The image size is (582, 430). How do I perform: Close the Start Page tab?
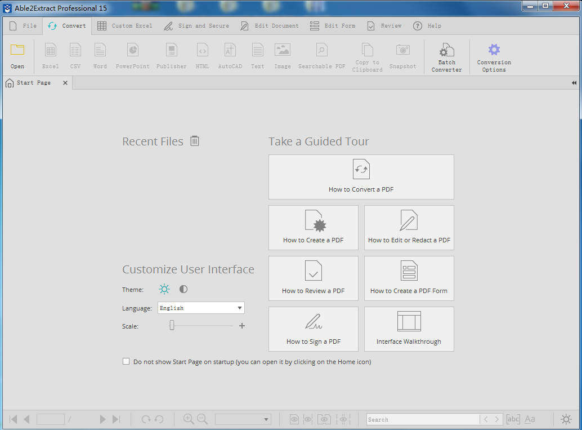(x=65, y=83)
